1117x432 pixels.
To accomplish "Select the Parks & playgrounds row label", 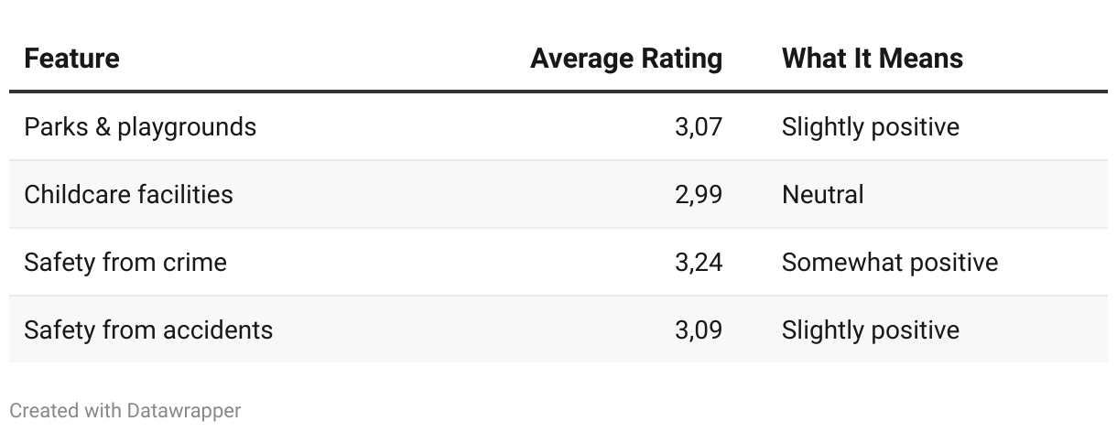I will pos(140,126).
